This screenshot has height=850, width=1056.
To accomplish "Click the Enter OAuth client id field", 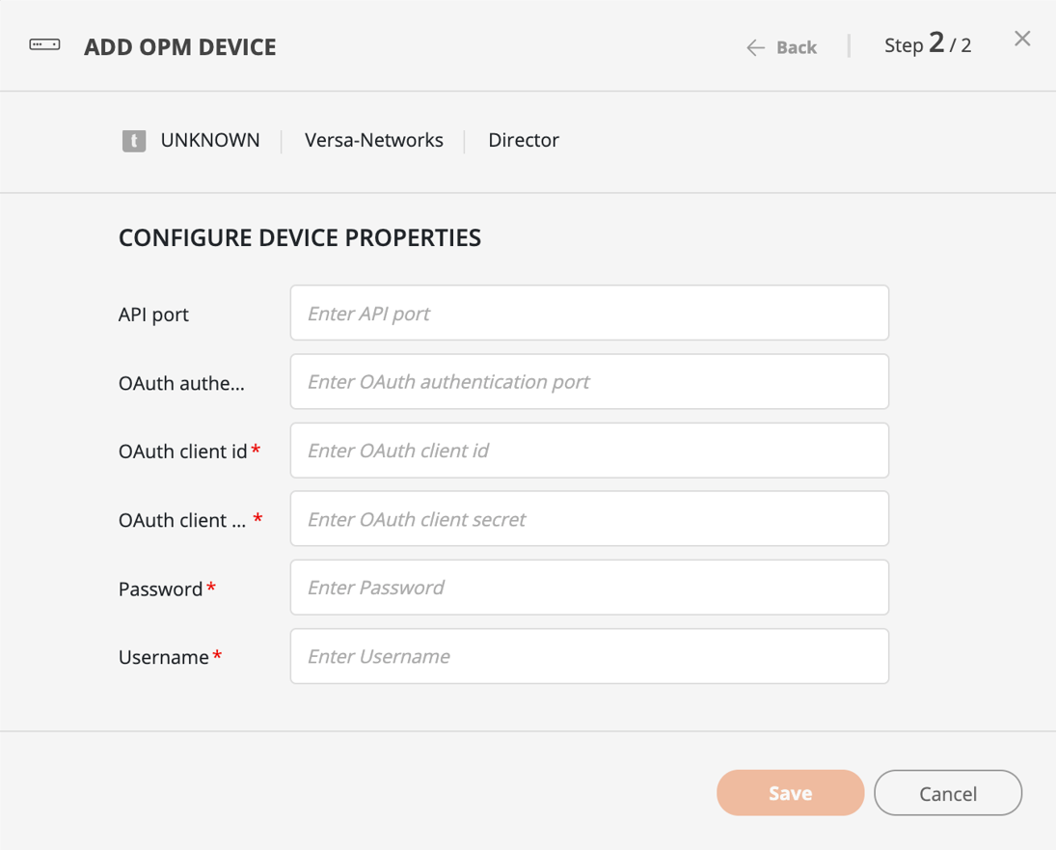I will 588,450.
